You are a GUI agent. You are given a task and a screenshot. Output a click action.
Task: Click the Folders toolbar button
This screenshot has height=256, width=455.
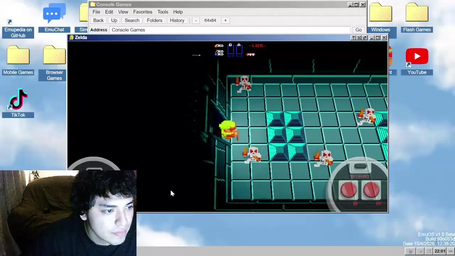point(155,21)
